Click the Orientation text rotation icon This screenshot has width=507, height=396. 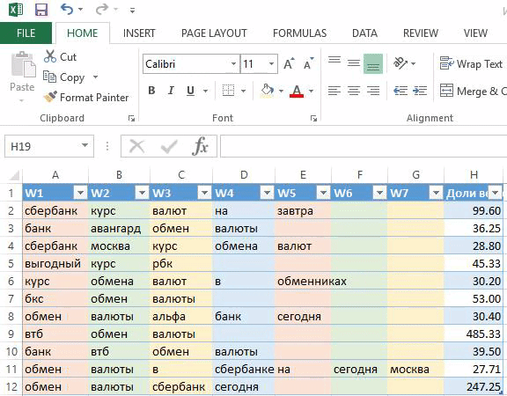coord(401,63)
